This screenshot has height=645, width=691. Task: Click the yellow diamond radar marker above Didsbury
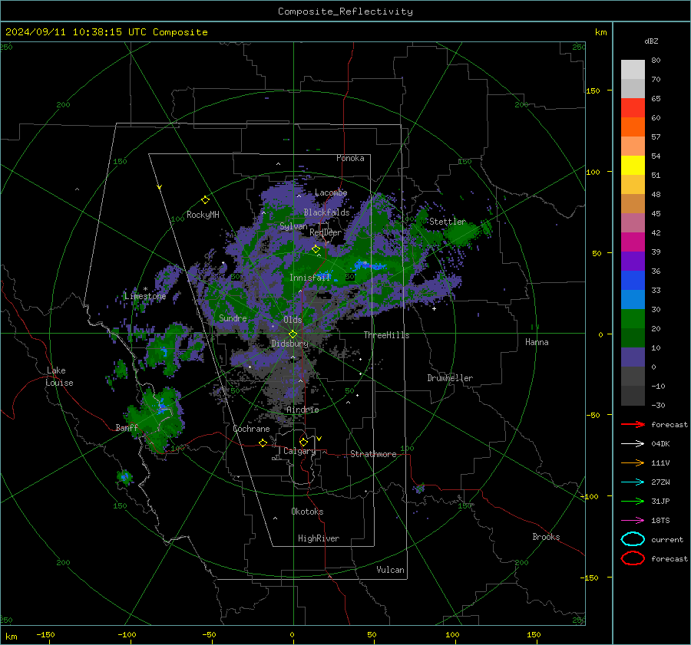293,334
